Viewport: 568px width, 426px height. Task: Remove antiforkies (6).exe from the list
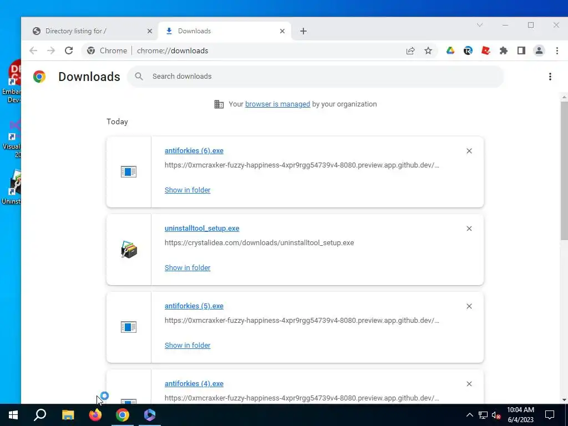click(469, 151)
